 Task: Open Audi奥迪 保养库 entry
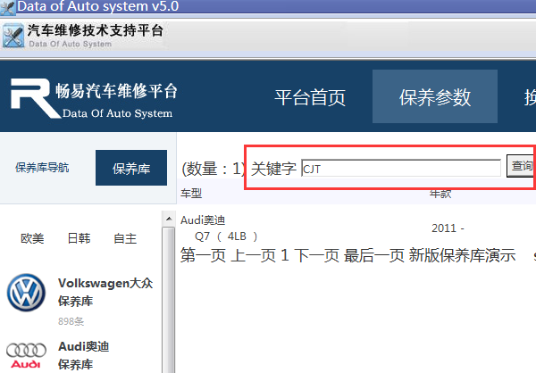click(x=83, y=355)
